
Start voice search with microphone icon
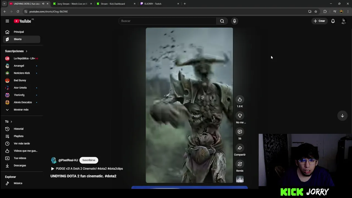pyautogui.click(x=234, y=21)
